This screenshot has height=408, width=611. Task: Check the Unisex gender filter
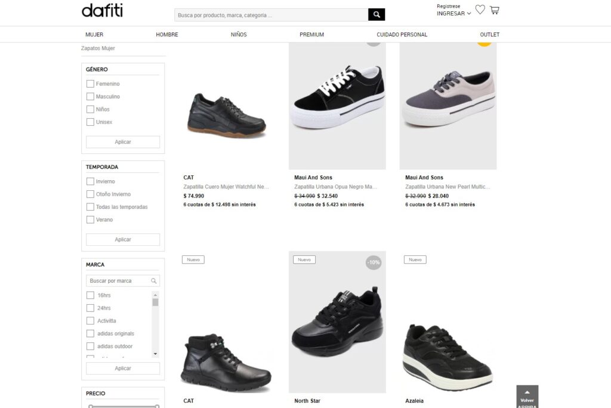(90, 122)
